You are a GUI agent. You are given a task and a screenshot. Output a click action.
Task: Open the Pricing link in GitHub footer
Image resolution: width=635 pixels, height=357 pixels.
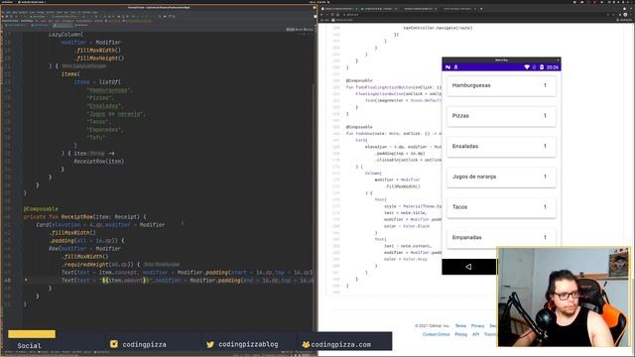tap(460, 334)
